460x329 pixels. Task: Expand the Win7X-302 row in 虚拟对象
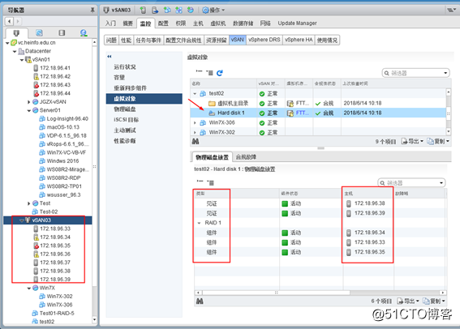click(x=195, y=132)
